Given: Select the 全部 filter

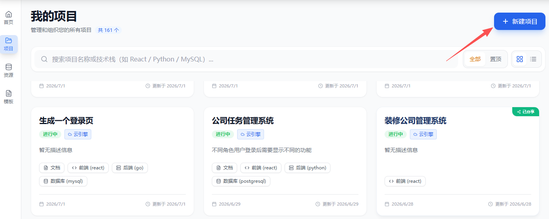Looking at the screenshot, I should pyautogui.click(x=475, y=59).
